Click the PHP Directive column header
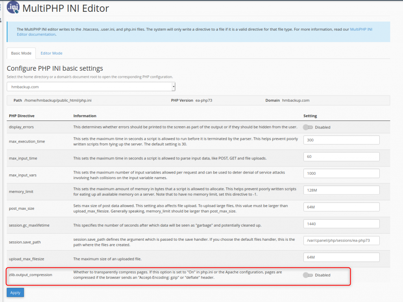 [x=22, y=116]
